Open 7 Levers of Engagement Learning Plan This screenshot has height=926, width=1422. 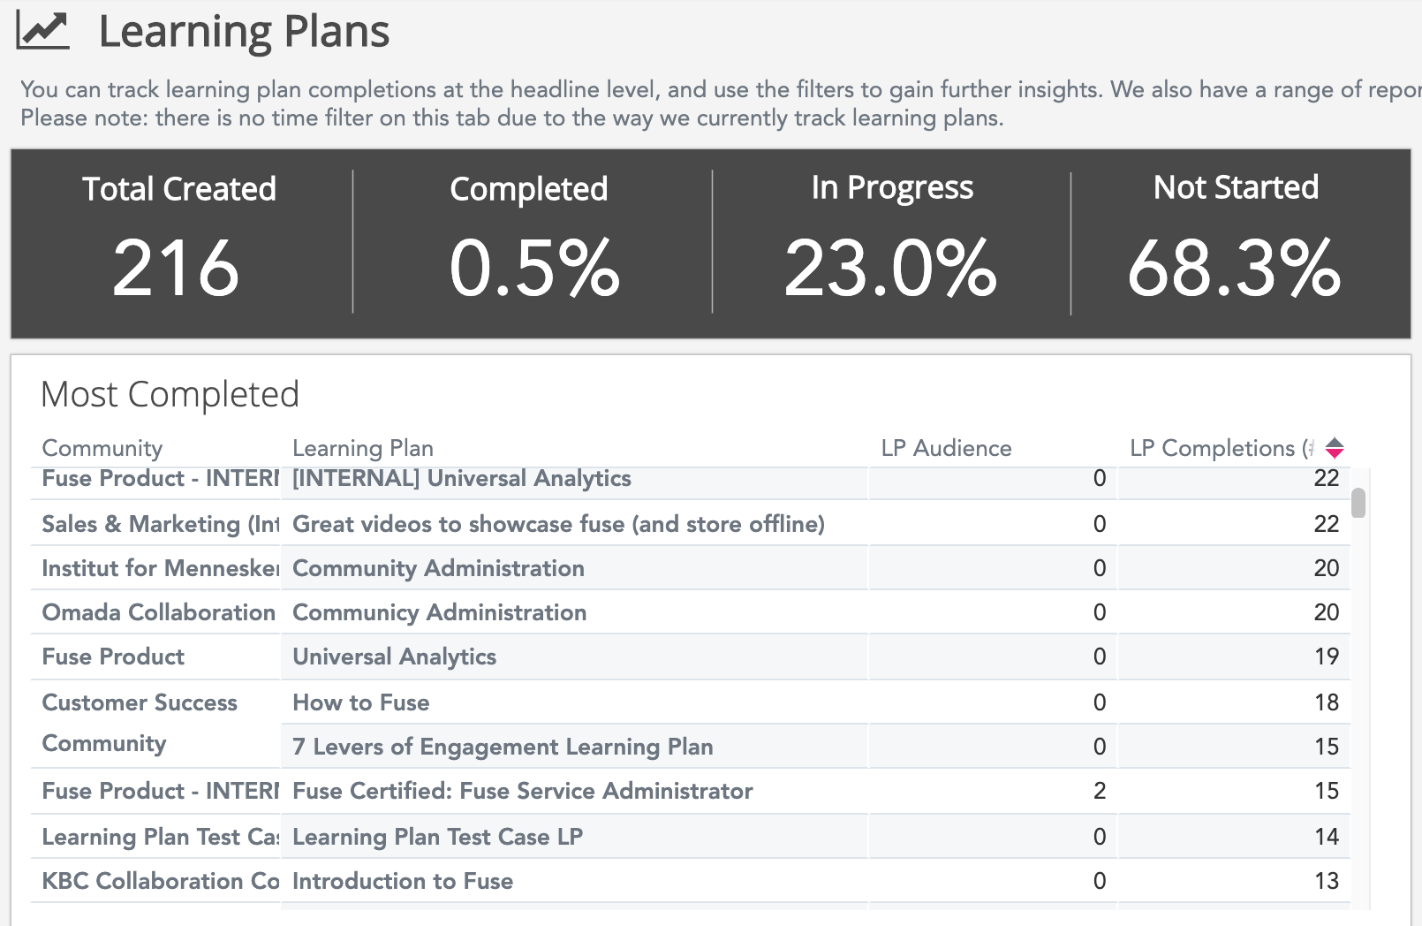[x=502, y=747]
